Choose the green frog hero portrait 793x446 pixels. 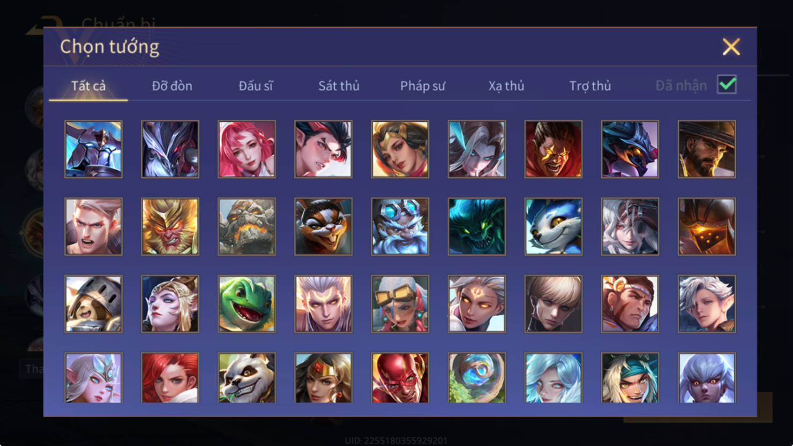(247, 304)
